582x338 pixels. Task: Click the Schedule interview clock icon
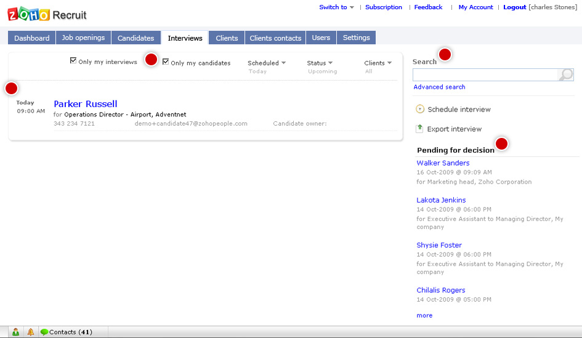[420, 109]
